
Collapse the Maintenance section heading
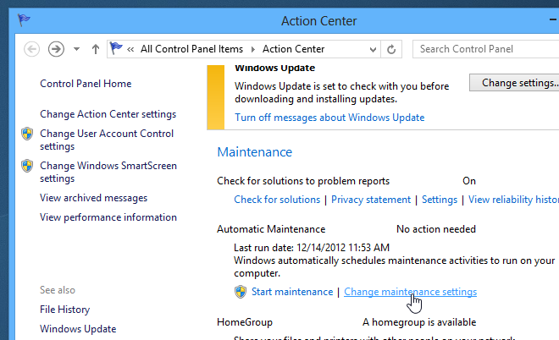pos(255,152)
